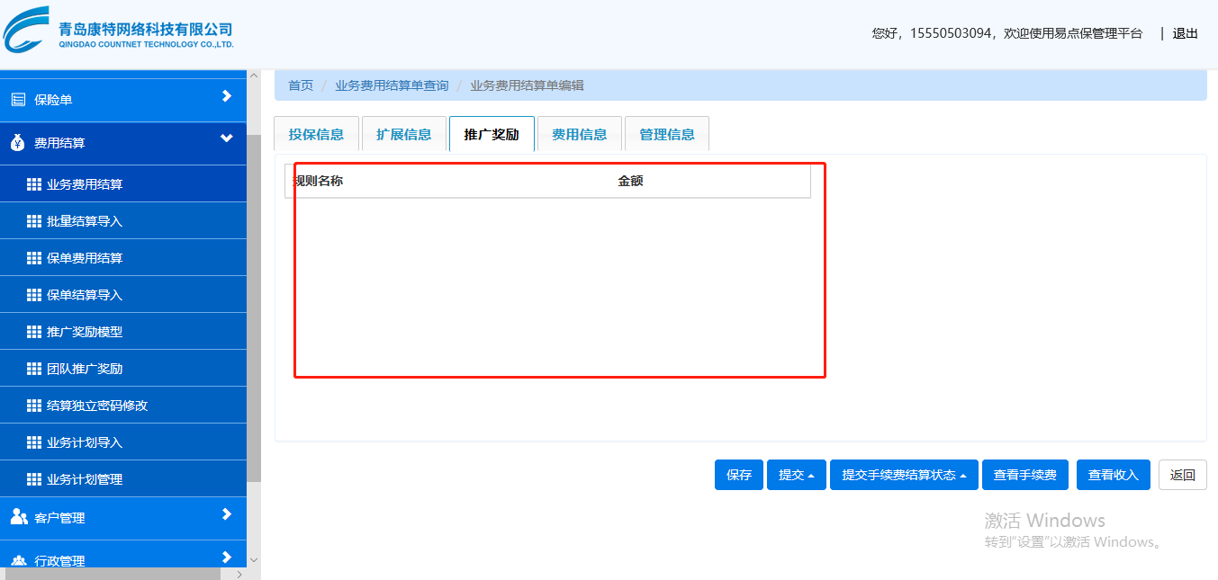Switch to the 投保信息 tab
The image size is (1218, 580).
[x=316, y=134]
